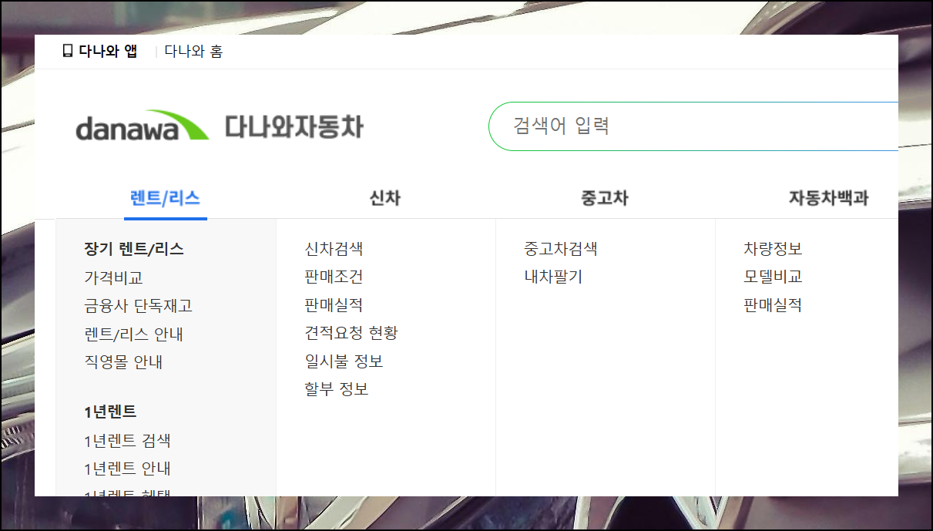Open 직영몰 안내
The height and width of the screenshot is (531, 933).
123,362
